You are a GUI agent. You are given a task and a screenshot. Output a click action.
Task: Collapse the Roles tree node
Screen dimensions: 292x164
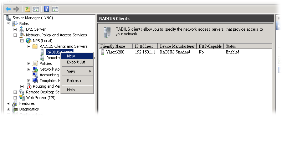coord(8,24)
